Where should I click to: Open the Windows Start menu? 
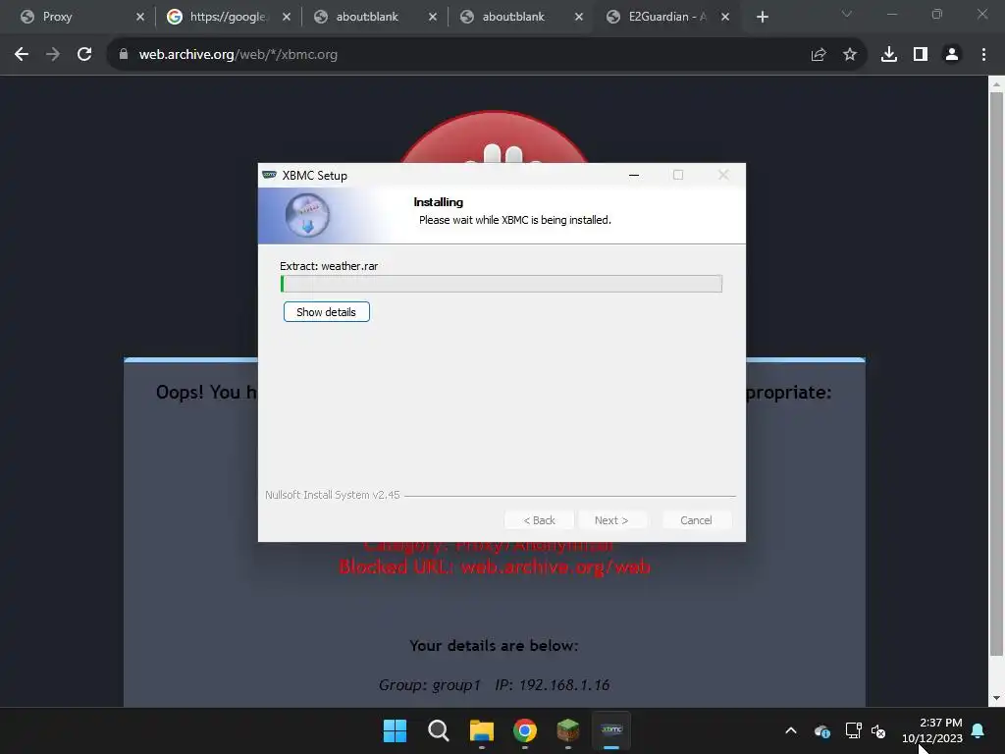(x=395, y=730)
